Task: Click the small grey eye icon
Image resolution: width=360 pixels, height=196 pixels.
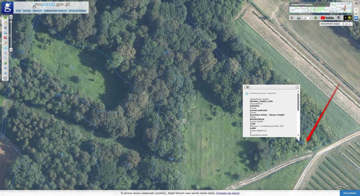Action: (356, 14)
